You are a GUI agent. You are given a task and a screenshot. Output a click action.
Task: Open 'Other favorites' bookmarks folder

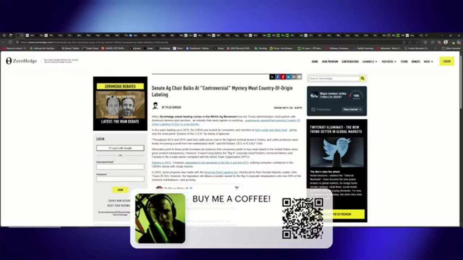click(451, 48)
